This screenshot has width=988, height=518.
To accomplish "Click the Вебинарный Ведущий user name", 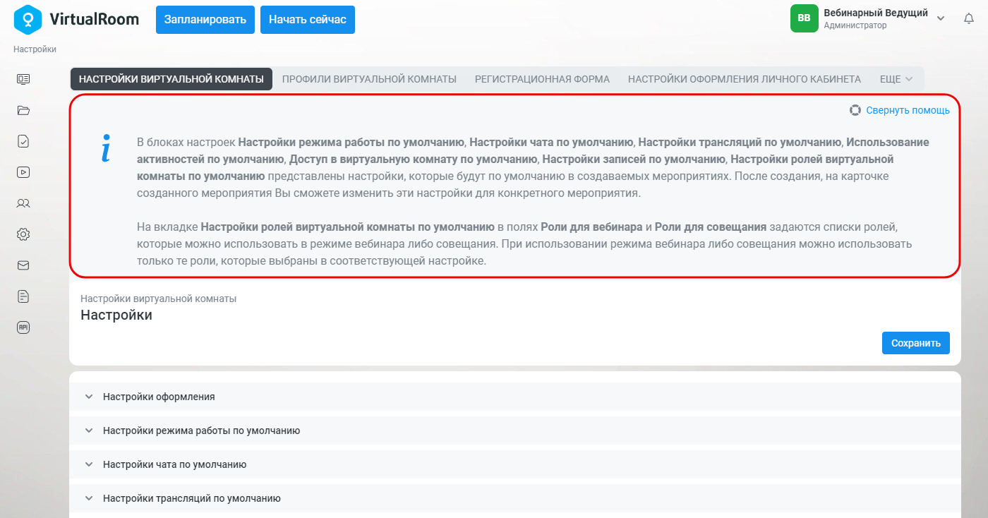I will tap(876, 13).
